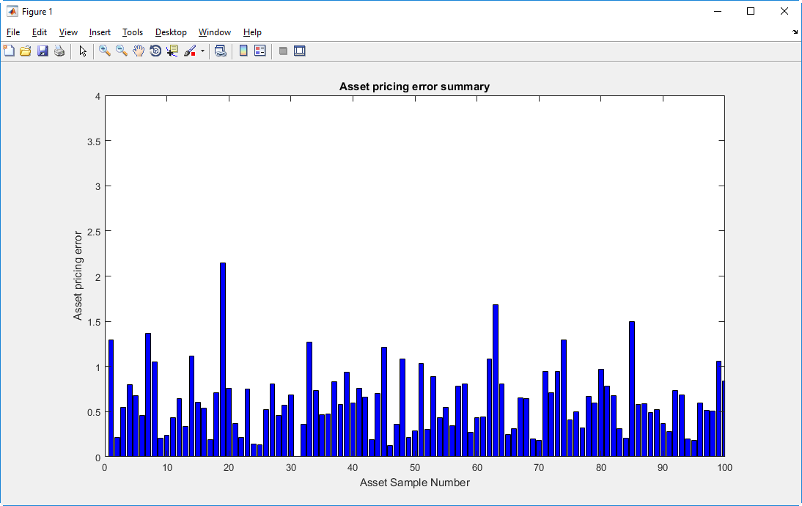The image size is (802, 506).
Task: Click the New Figure icon
Action: (x=9, y=51)
